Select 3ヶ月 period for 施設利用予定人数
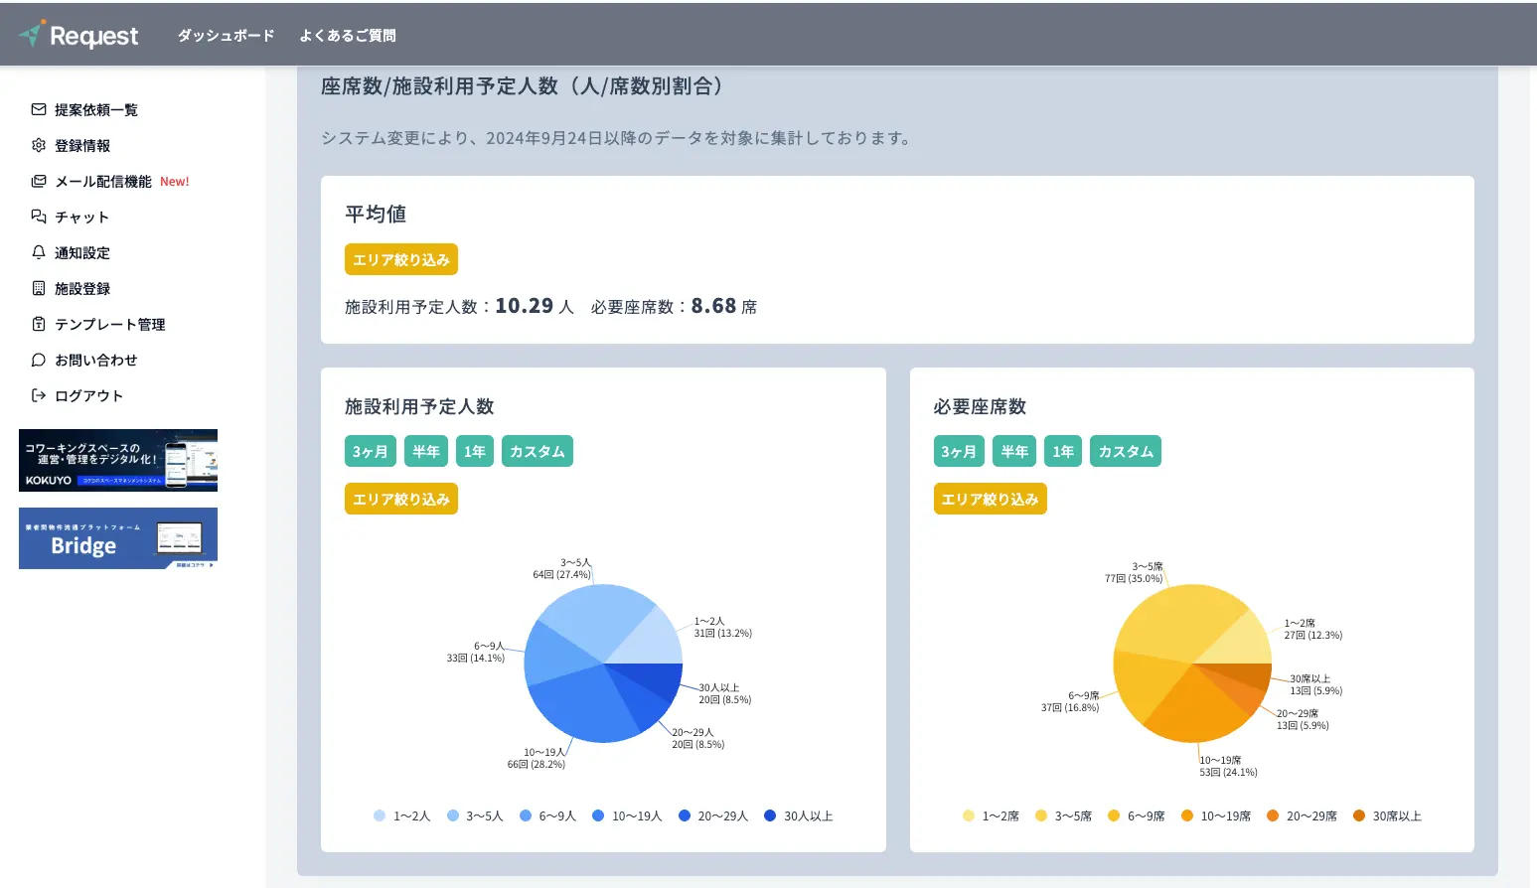The width and height of the screenshot is (1537, 888). coord(370,451)
